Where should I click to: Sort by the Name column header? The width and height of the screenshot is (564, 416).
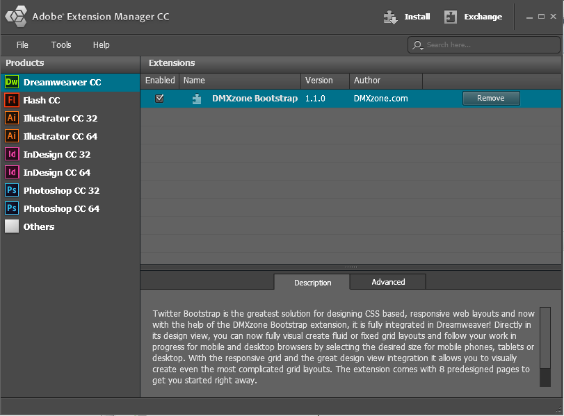[240, 81]
